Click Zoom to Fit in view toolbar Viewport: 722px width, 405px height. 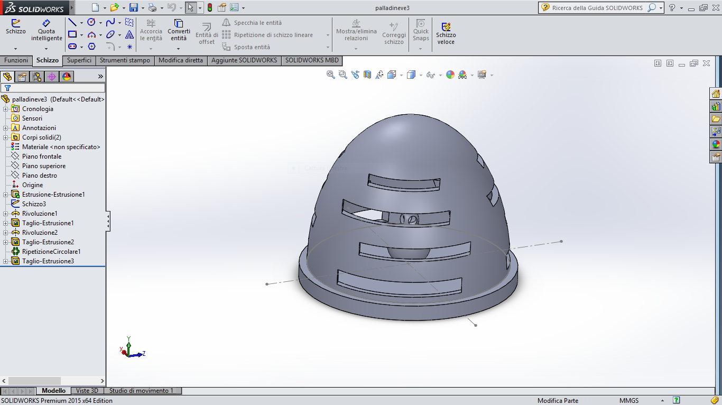331,75
